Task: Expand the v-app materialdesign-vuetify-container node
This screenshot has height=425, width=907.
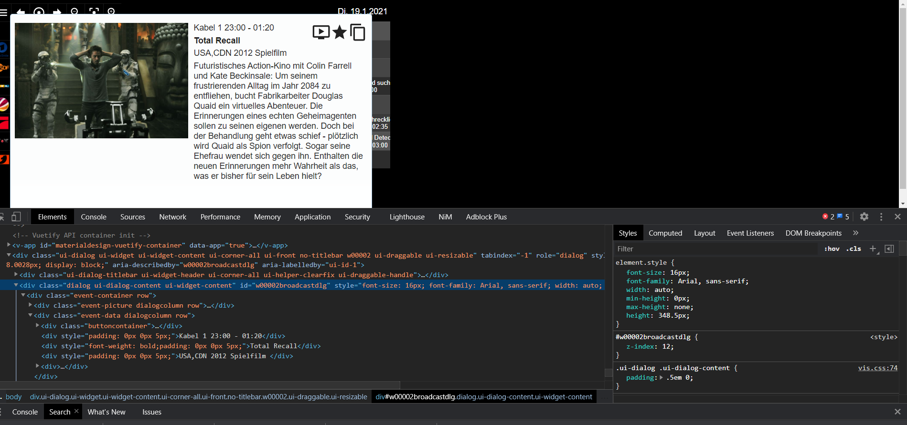Action: point(9,245)
